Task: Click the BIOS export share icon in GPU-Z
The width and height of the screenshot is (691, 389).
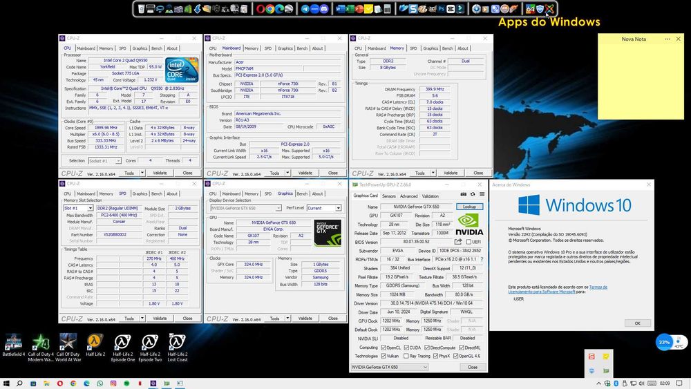Action: point(458,241)
